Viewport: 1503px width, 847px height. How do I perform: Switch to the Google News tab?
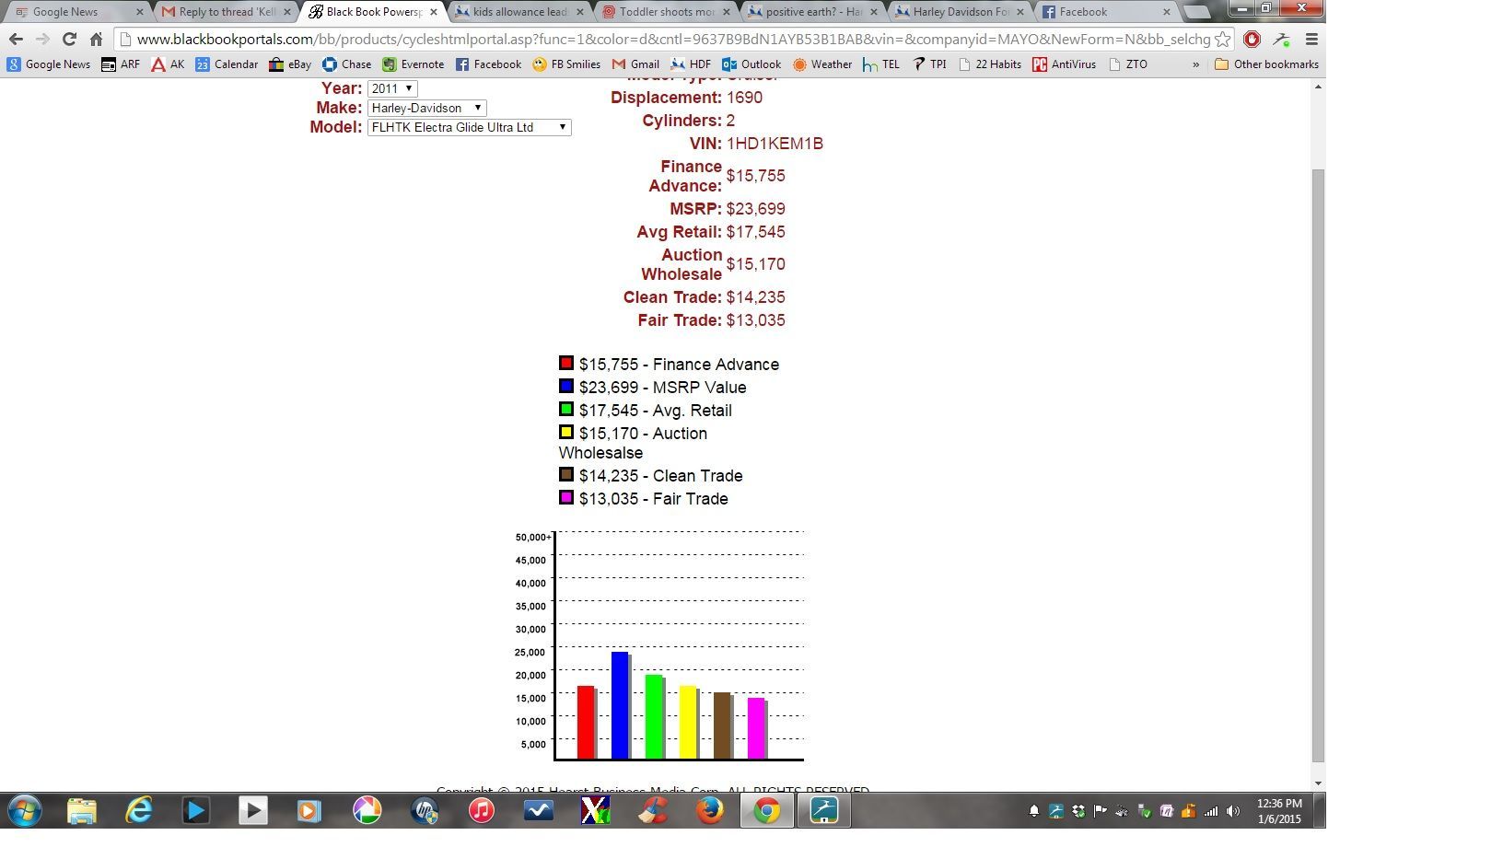(74, 12)
